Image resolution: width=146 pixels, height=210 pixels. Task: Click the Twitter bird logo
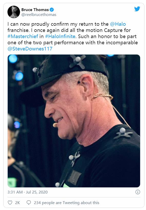click(x=137, y=9)
